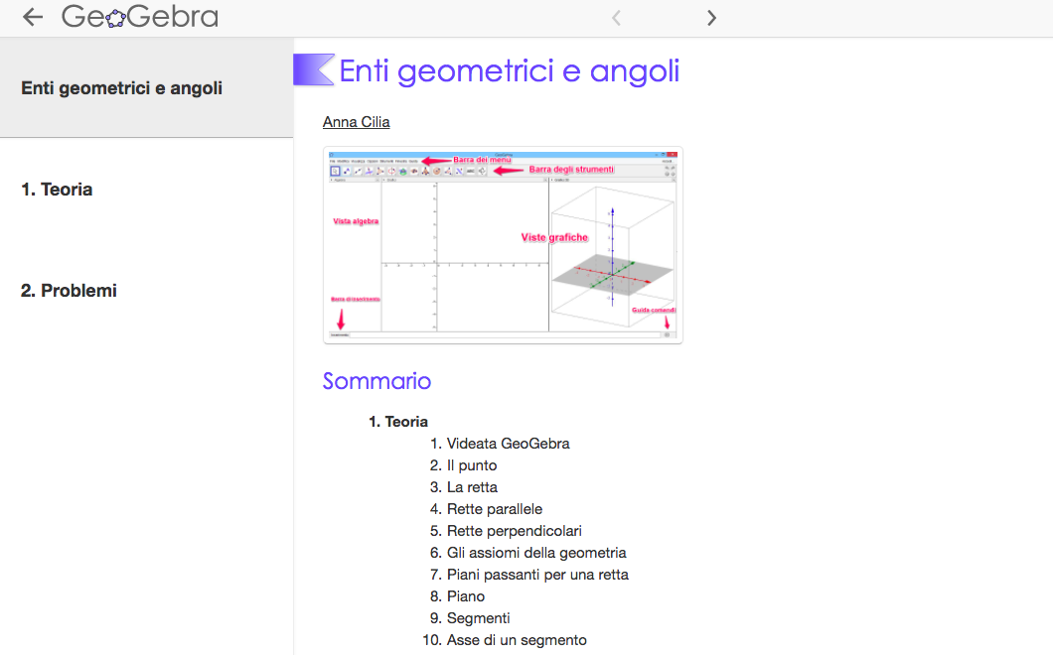Open 'Gli assiomi della geometria' entry
The image size is (1053, 655).
[536, 553]
